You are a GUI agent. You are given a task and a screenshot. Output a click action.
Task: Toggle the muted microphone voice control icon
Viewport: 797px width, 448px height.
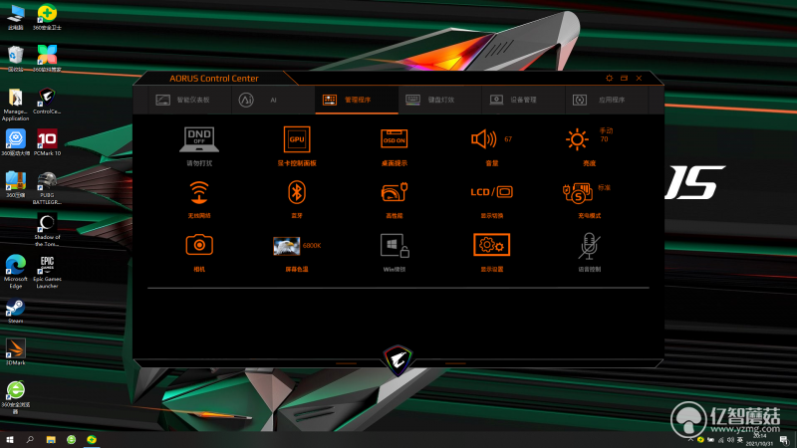pyautogui.click(x=589, y=246)
